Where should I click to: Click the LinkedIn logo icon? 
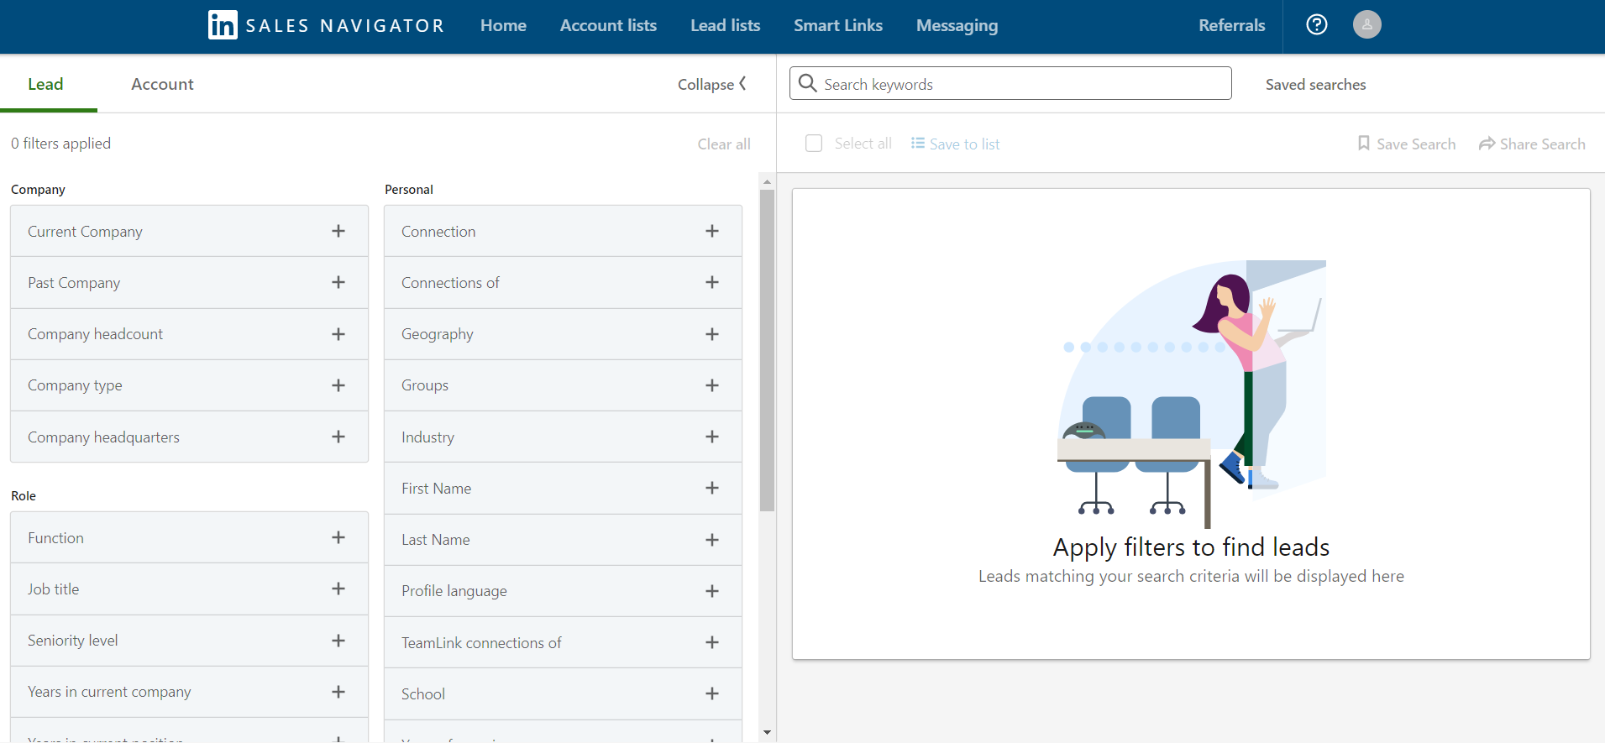click(223, 25)
